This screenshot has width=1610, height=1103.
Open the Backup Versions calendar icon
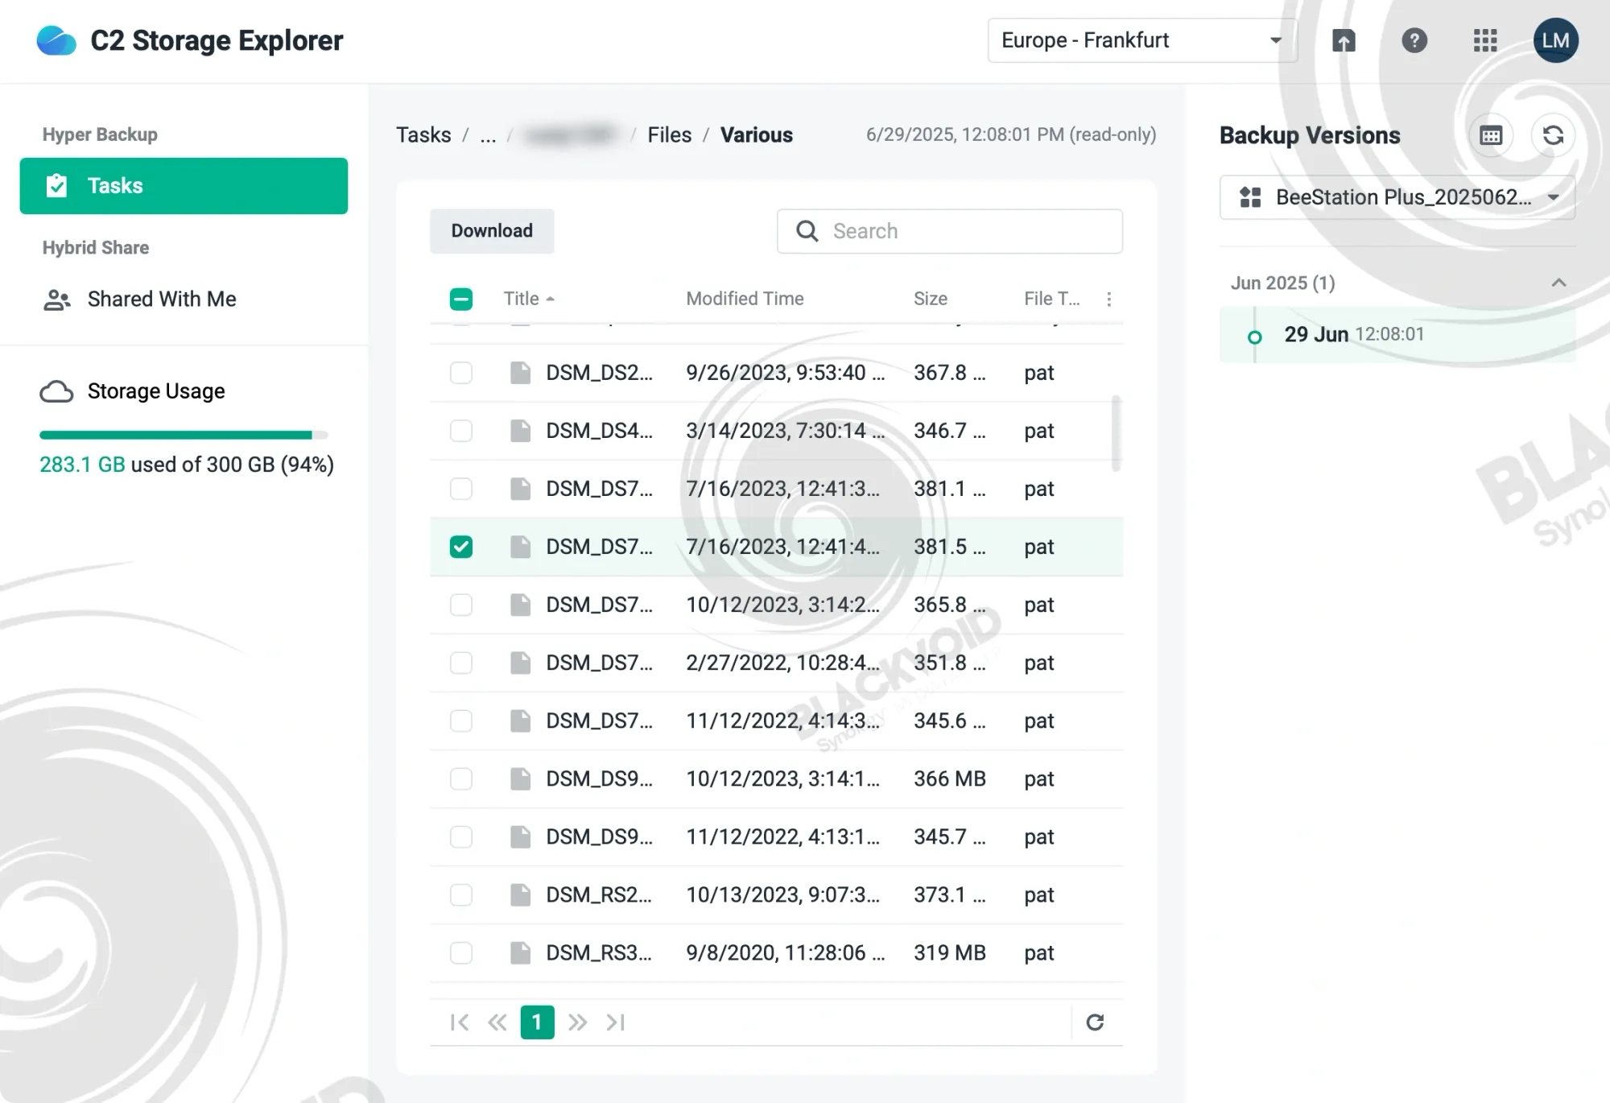pyautogui.click(x=1491, y=135)
